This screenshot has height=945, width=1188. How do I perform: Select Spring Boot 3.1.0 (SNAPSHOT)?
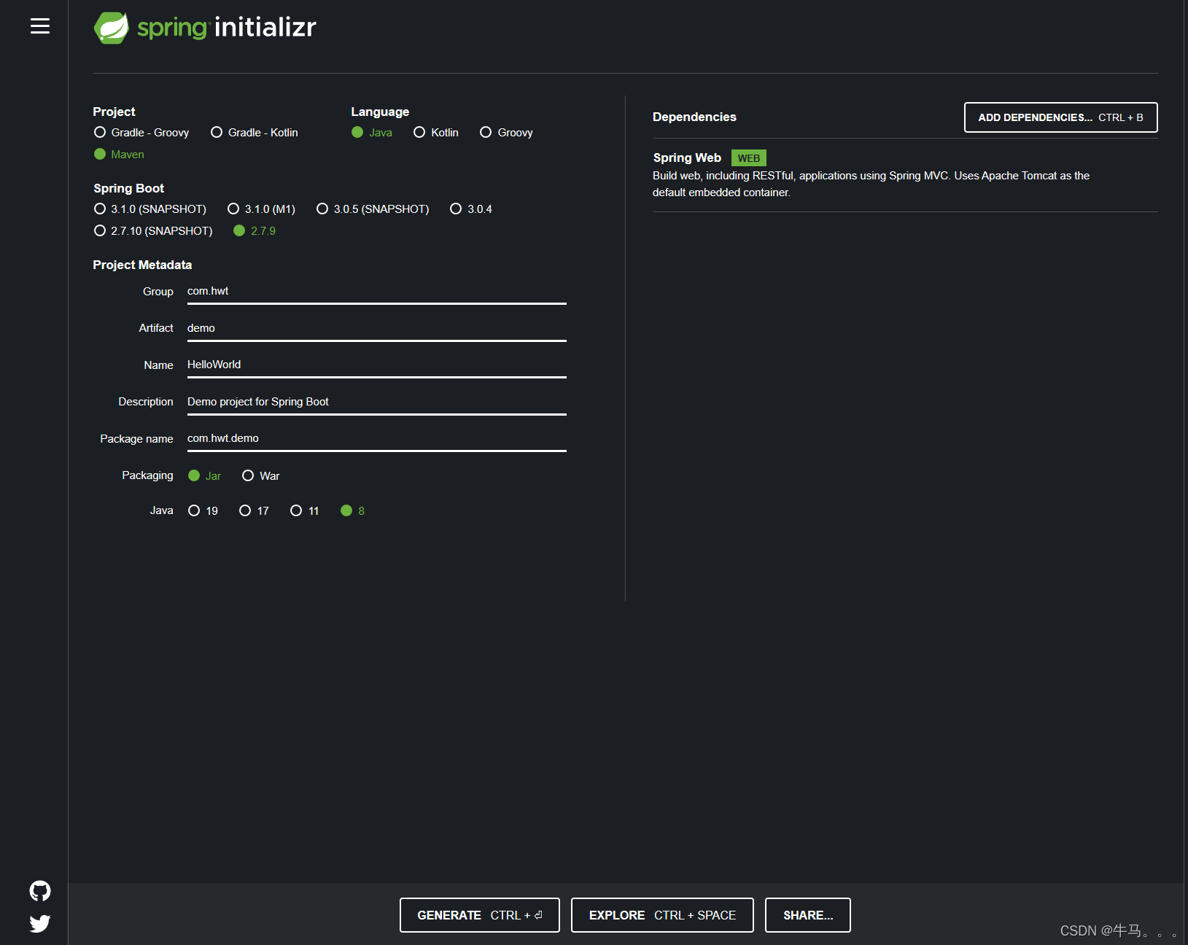[x=150, y=209]
